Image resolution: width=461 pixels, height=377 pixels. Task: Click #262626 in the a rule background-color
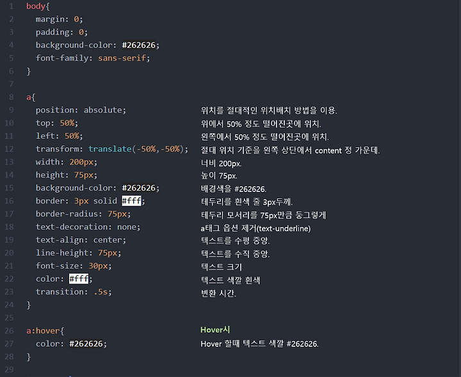139,188
